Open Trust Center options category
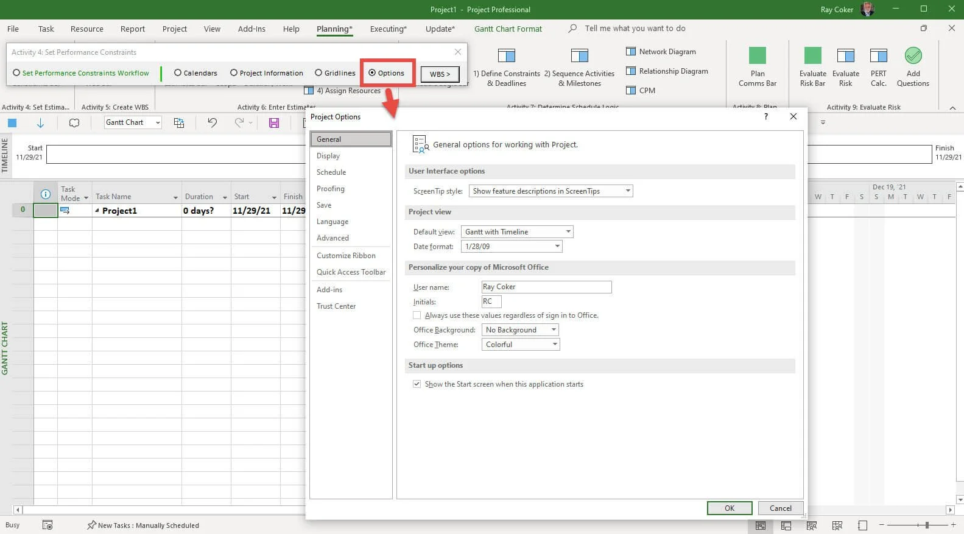This screenshot has height=534, width=964. coord(351,306)
